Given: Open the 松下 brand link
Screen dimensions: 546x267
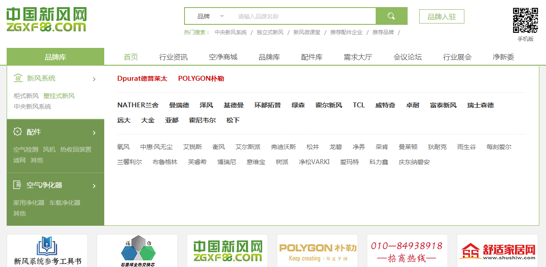Looking at the screenshot, I should click(x=233, y=120).
